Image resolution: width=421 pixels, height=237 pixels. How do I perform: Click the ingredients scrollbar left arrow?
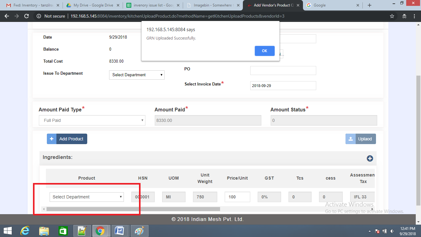(x=44, y=209)
